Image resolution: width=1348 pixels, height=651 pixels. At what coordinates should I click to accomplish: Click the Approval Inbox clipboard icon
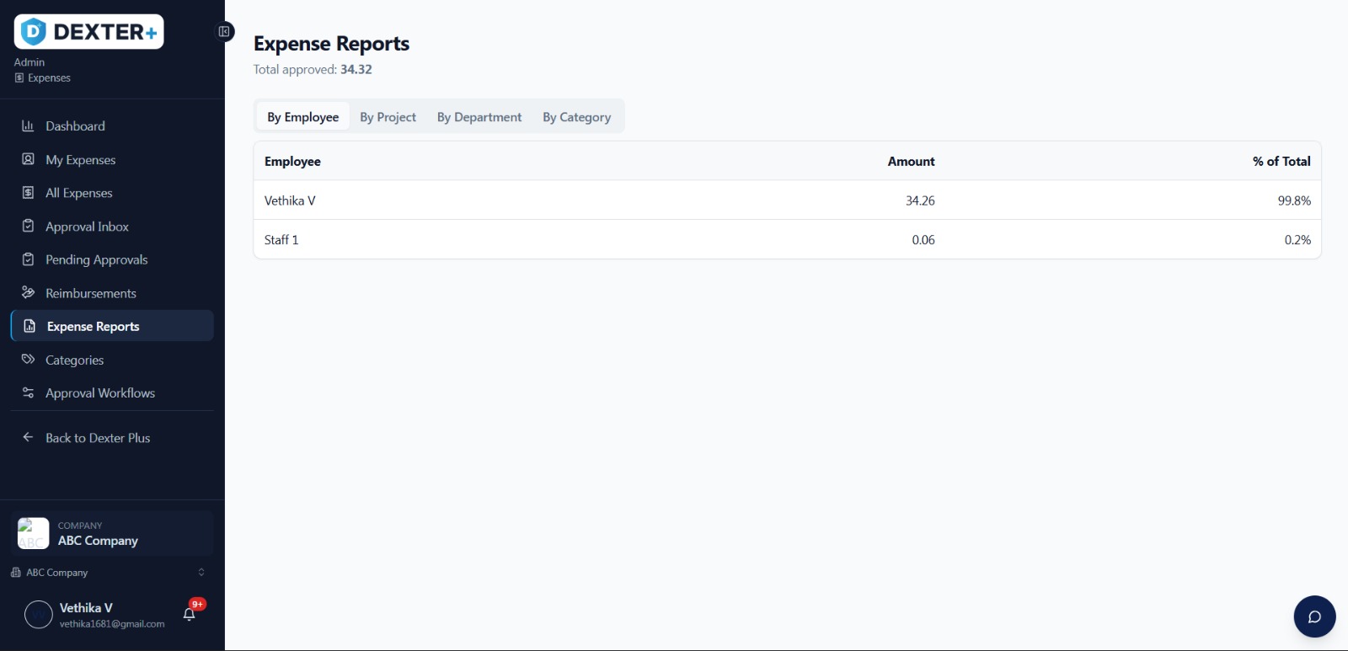pos(28,226)
